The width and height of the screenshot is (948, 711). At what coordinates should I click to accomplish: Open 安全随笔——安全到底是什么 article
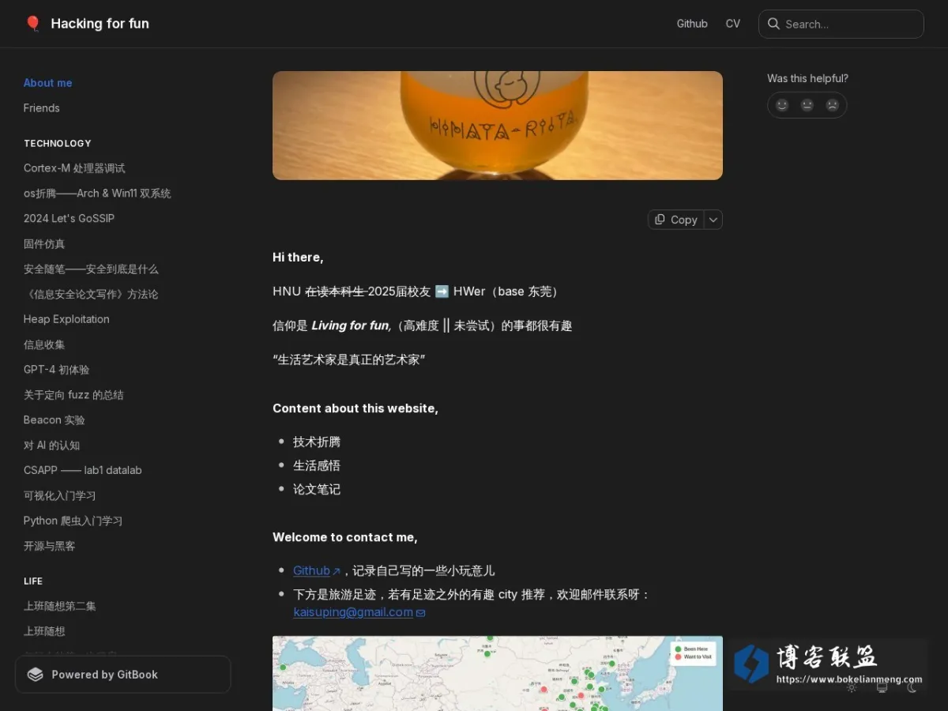pyautogui.click(x=91, y=269)
